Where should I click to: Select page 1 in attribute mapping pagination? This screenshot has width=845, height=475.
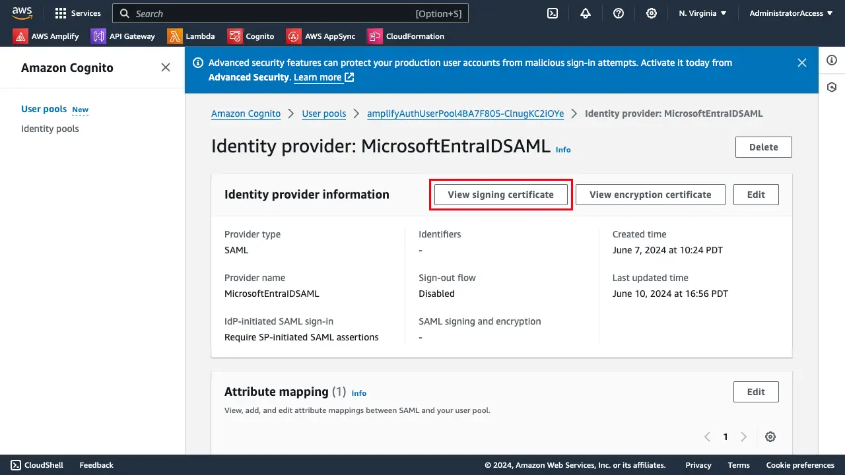[726, 437]
